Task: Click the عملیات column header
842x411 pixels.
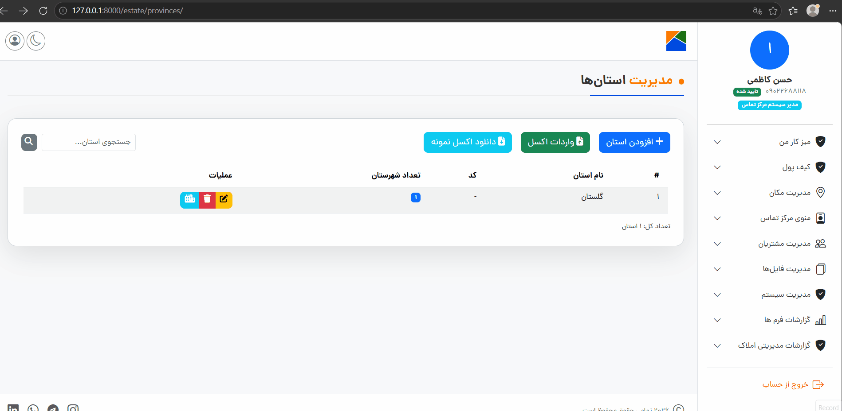Action: coord(220,175)
